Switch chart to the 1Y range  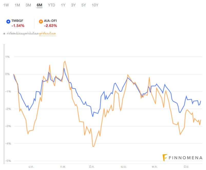(63, 5)
